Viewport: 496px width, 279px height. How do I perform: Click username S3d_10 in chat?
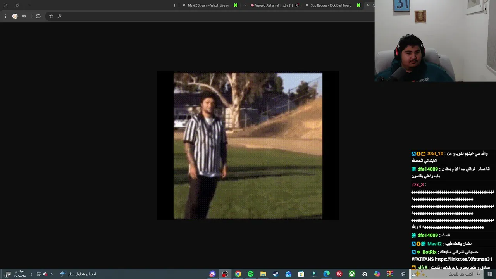[x=435, y=154]
